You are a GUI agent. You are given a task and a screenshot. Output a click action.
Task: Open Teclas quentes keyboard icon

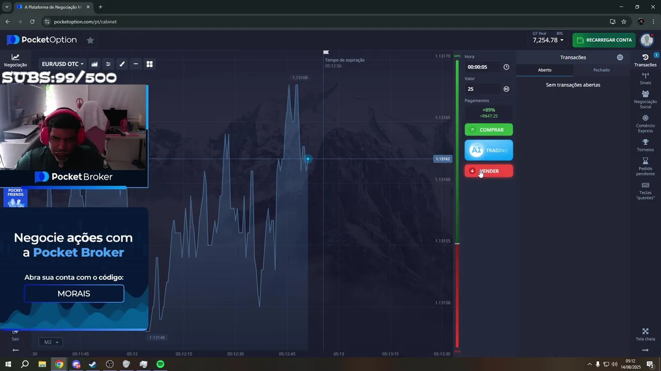(646, 191)
